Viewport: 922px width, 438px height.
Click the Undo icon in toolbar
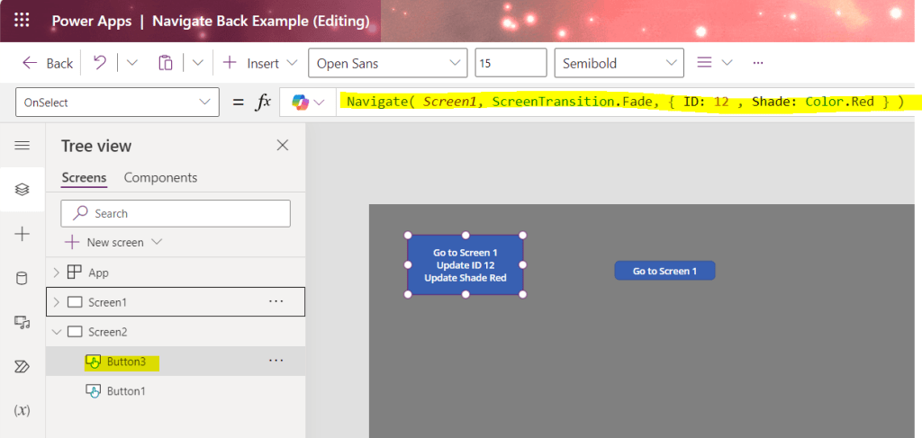(100, 63)
